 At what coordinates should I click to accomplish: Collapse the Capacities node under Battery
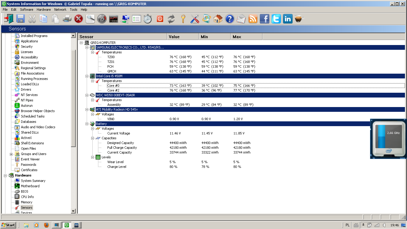click(x=92, y=138)
